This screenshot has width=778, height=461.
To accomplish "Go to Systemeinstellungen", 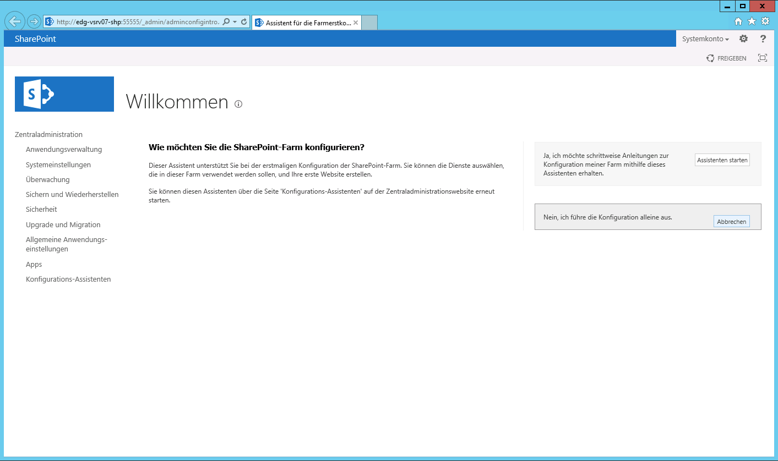I will (x=58, y=164).
